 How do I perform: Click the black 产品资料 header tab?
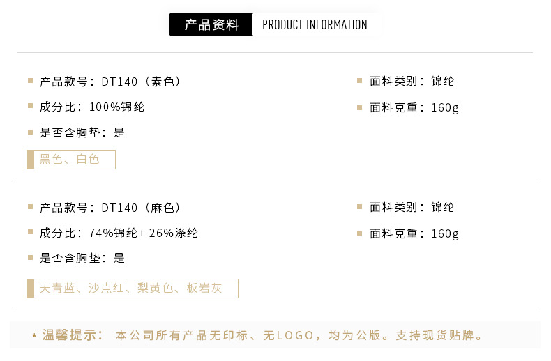click(x=211, y=25)
